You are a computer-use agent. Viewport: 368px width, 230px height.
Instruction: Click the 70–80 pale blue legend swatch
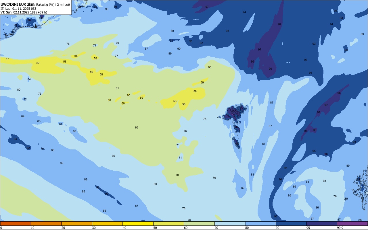[230, 223]
